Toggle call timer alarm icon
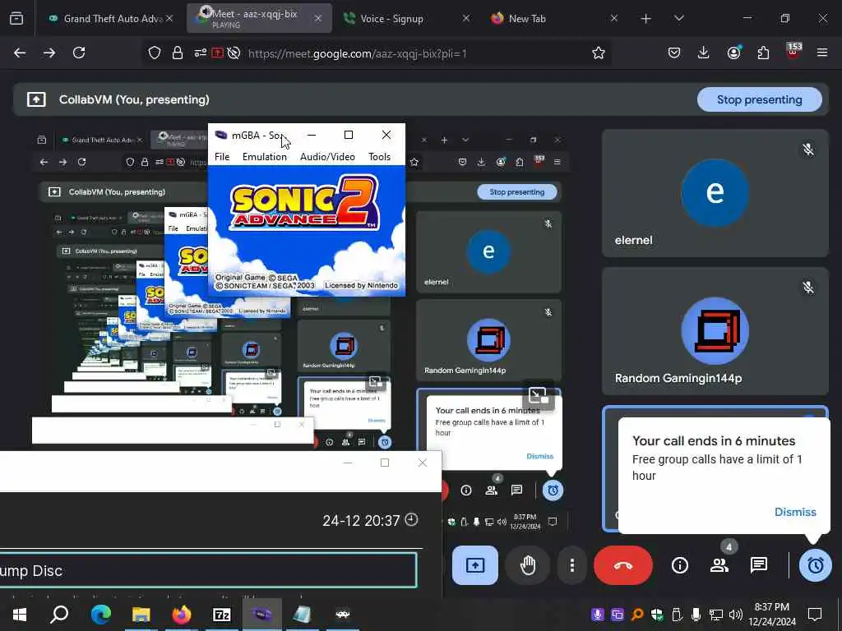 tap(815, 565)
